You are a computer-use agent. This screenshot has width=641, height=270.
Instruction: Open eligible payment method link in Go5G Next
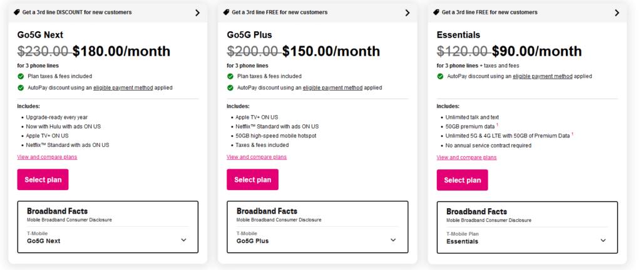point(123,87)
